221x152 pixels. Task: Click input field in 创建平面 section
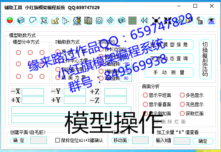pos(38,140)
